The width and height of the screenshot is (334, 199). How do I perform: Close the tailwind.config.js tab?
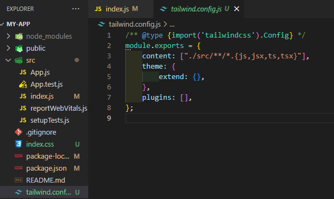pyautogui.click(x=236, y=9)
